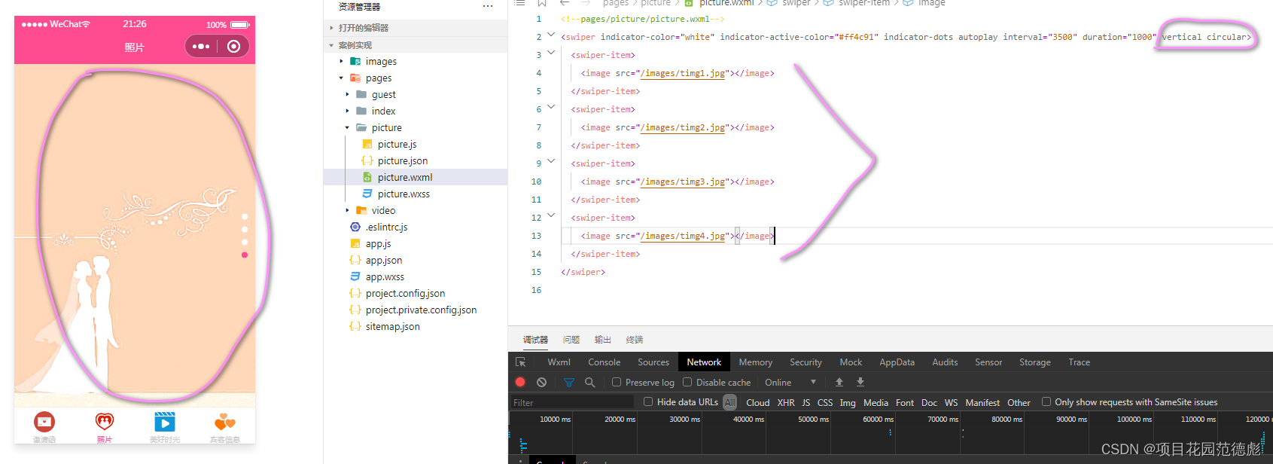Filter network requests by Manifest
Image resolution: width=1273 pixels, height=464 pixels.
[982, 402]
